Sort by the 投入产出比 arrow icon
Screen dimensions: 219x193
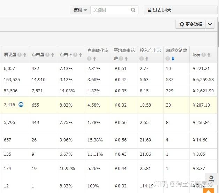147,59
